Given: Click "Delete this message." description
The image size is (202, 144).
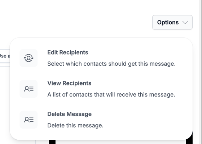Looking at the screenshot, I should click(x=75, y=125).
